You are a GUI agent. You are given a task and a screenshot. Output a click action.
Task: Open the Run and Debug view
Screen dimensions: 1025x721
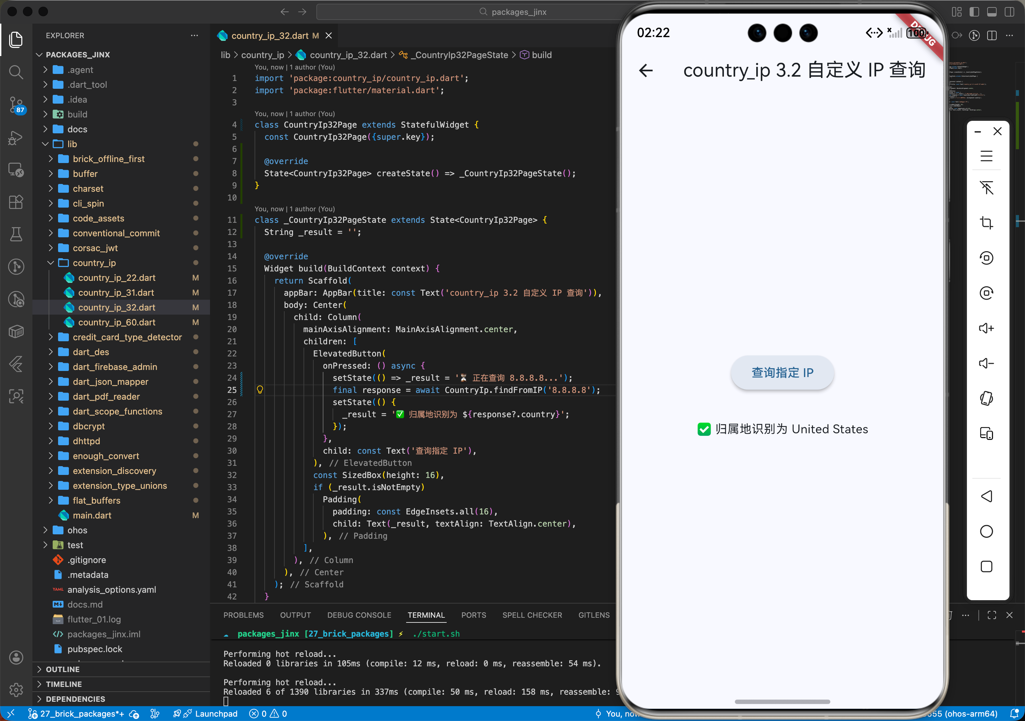[x=16, y=137]
